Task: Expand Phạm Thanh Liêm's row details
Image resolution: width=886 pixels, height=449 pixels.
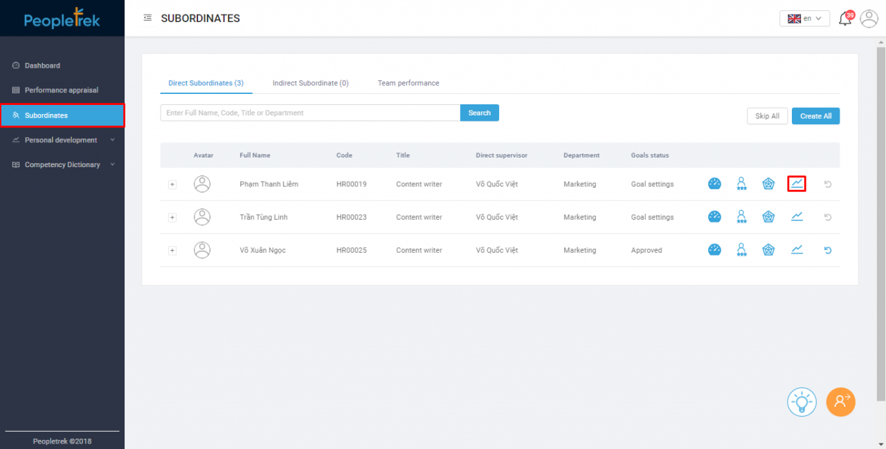Action: (x=172, y=184)
